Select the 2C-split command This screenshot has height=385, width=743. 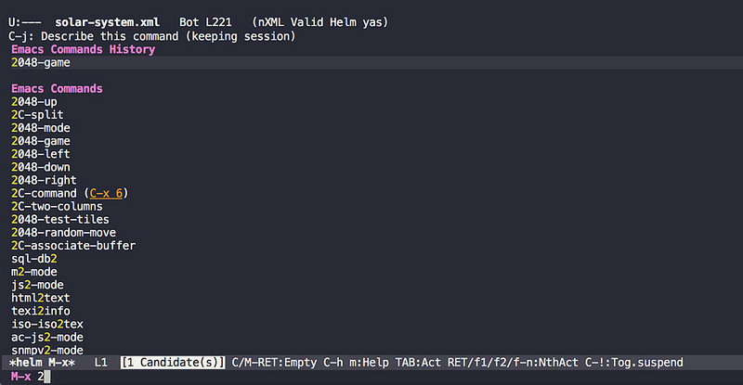coord(37,114)
